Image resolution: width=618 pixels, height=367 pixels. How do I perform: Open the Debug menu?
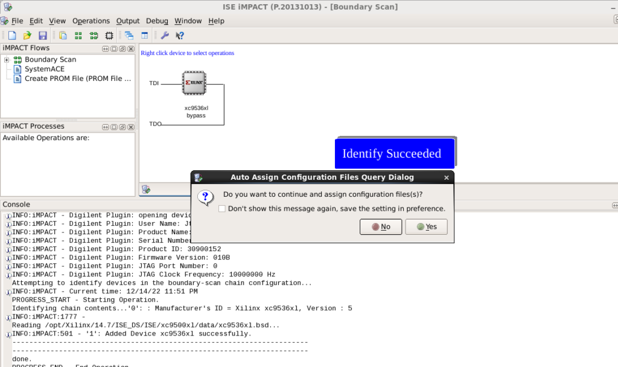157,21
